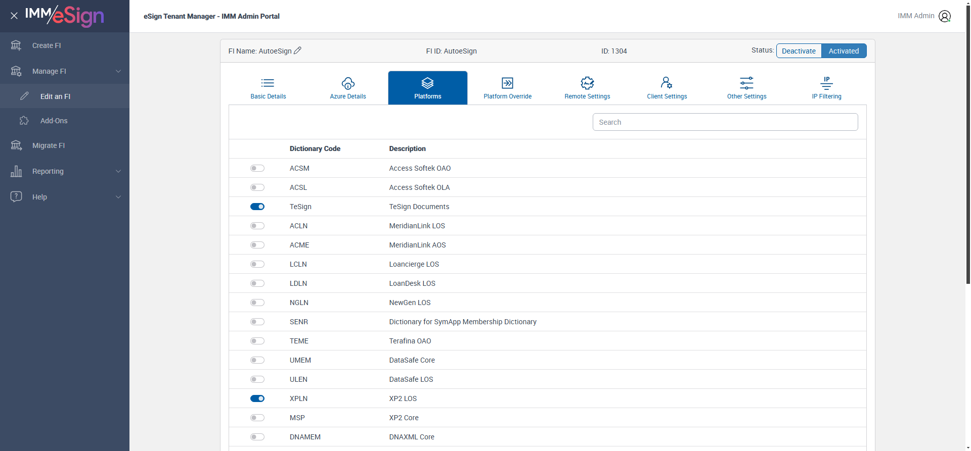Viewport: 971px width, 451px height.
Task: Select Edit an FI menu item
Action: click(65, 96)
